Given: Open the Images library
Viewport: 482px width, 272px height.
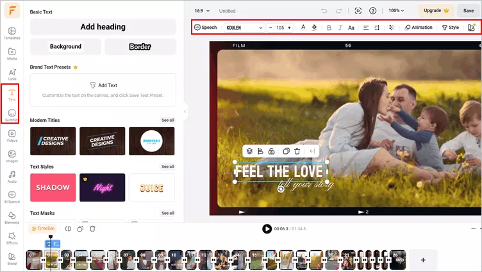Looking at the screenshot, I should pos(12,157).
